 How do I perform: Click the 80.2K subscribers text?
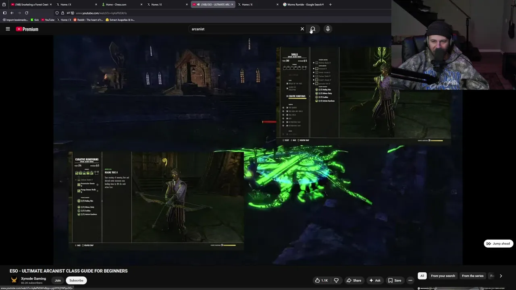coord(32,283)
